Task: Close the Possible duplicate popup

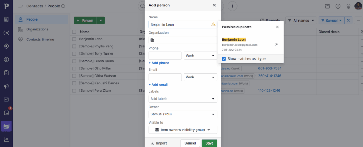Action: [x=277, y=27]
